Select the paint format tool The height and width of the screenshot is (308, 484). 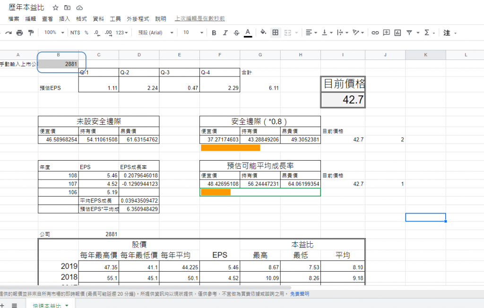pos(31,33)
